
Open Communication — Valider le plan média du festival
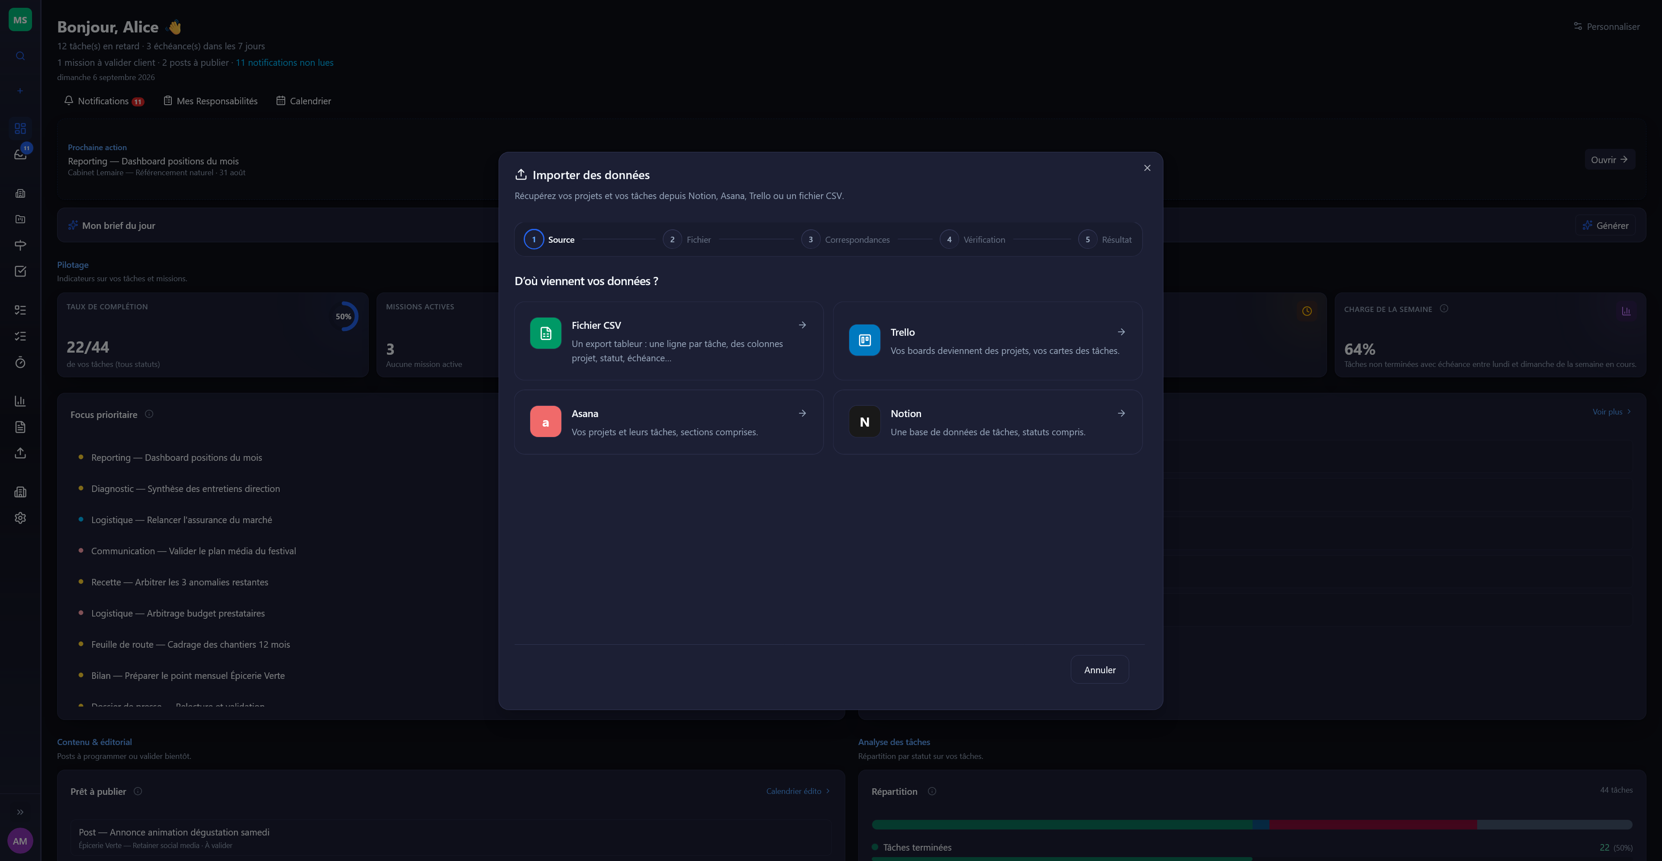(x=193, y=551)
